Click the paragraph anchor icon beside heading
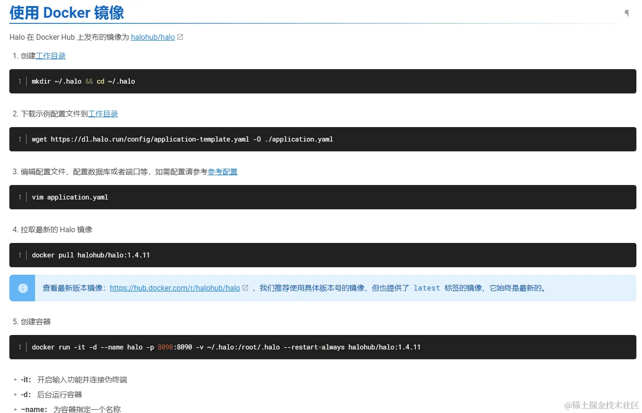The height and width of the screenshot is (413, 642). pos(627,13)
